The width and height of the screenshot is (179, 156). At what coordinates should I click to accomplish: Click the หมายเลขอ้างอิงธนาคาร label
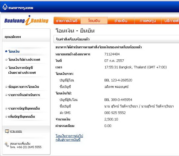(x=73, y=54)
